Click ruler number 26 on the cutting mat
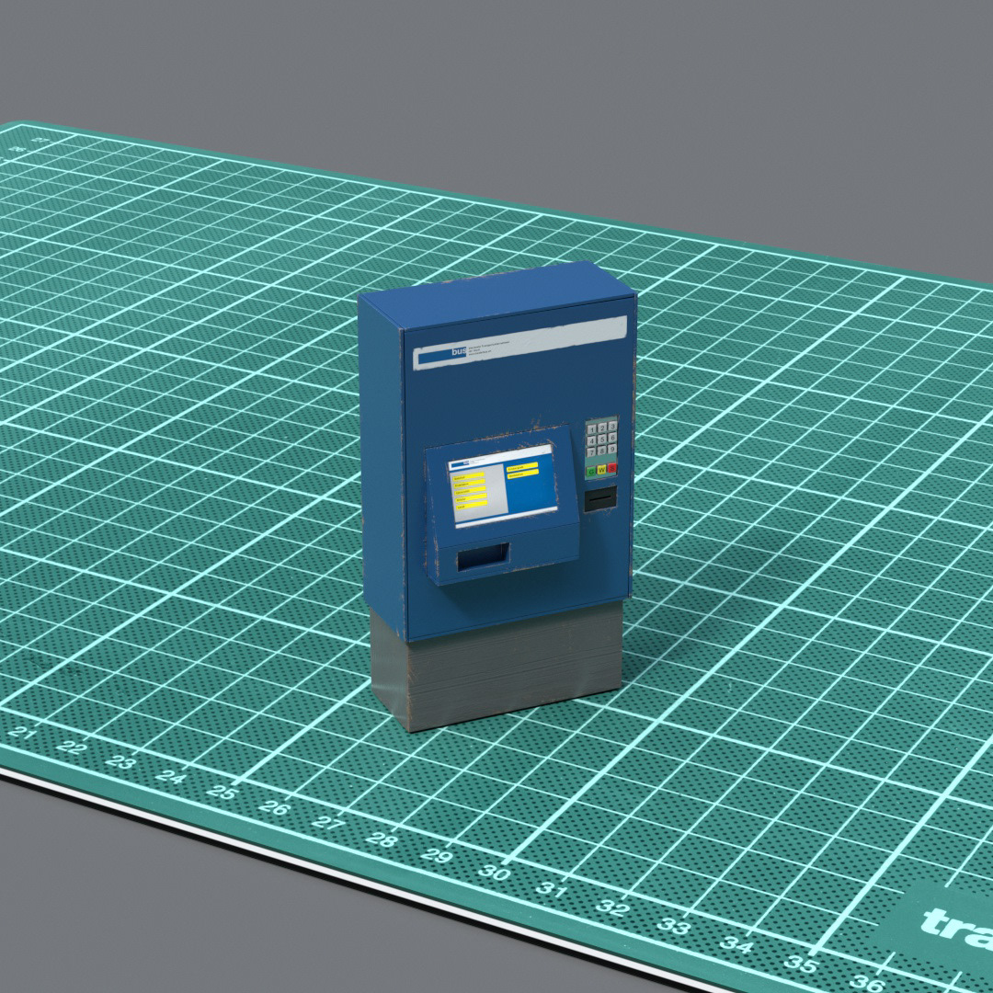Image resolution: width=993 pixels, height=993 pixels. tap(275, 807)
